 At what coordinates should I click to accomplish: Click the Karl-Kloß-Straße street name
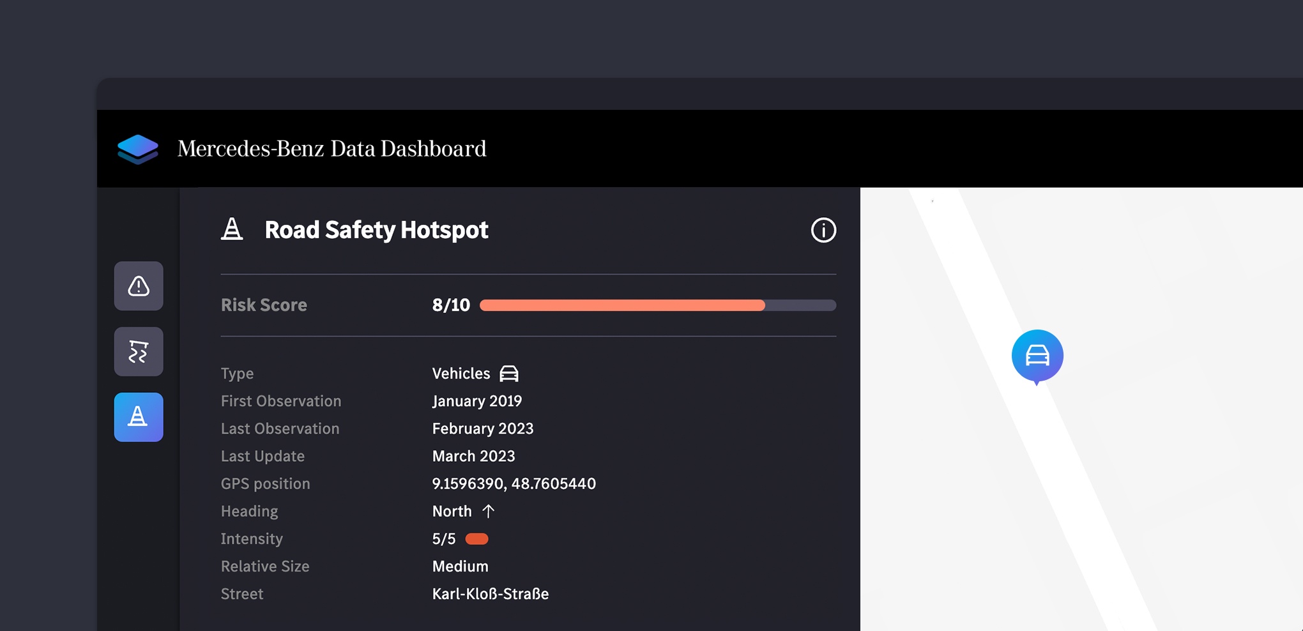click(x=491, y=594)
